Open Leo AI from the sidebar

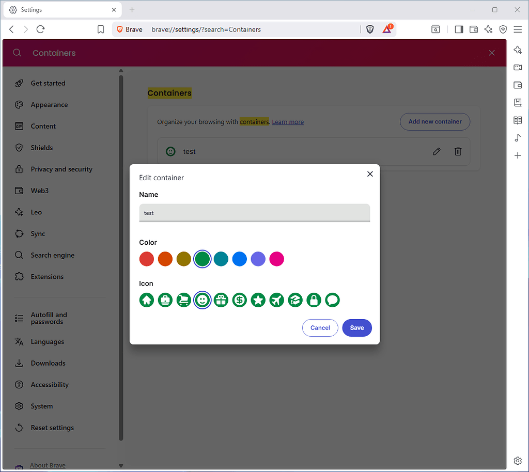click(x=518, y=50)
